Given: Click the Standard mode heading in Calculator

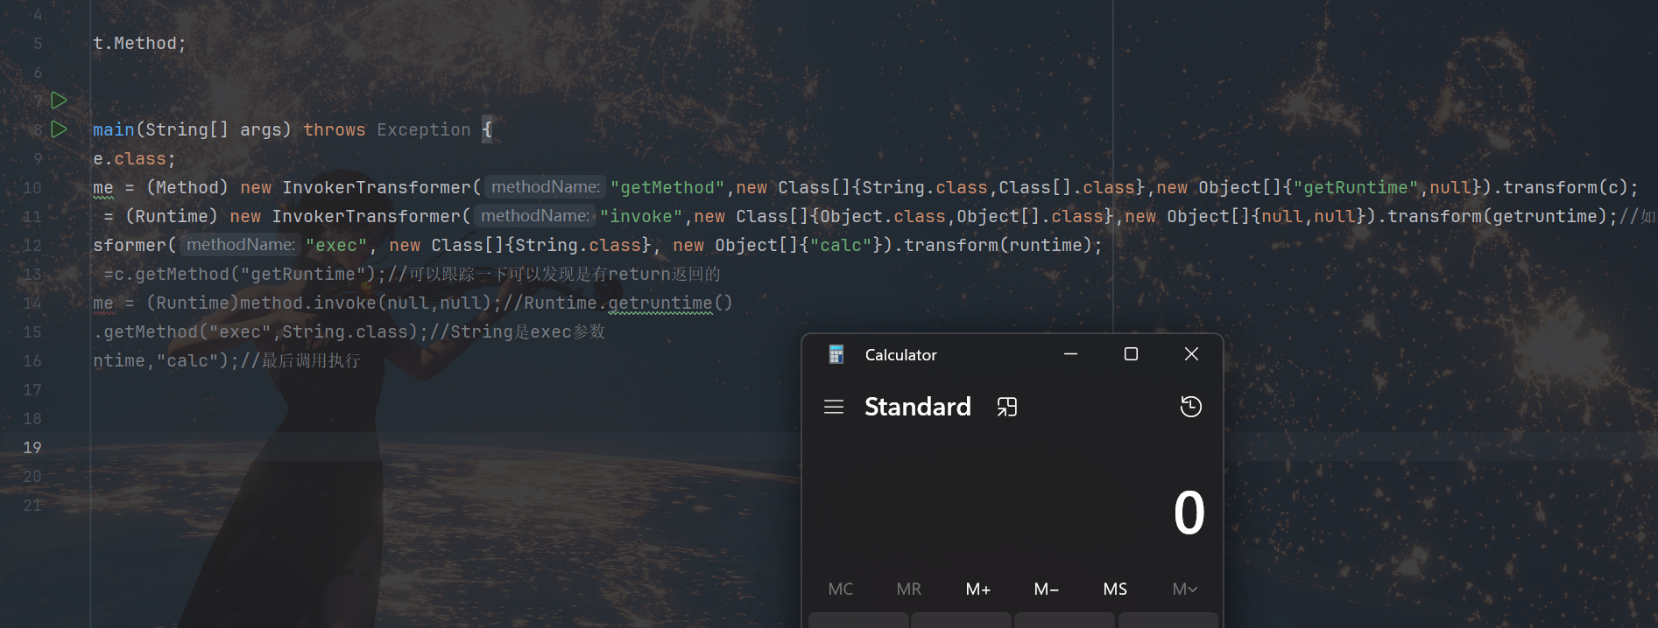Looking at the screenshot, I should tap(917, 407).
